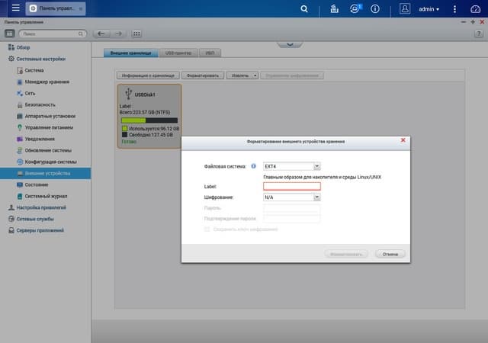Open help question mark button
Viewport: 488px width, 343px height.
coord(479,34)
